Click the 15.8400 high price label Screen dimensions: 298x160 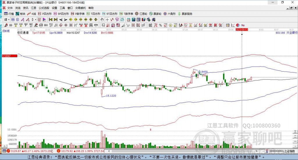pos(203,72)
